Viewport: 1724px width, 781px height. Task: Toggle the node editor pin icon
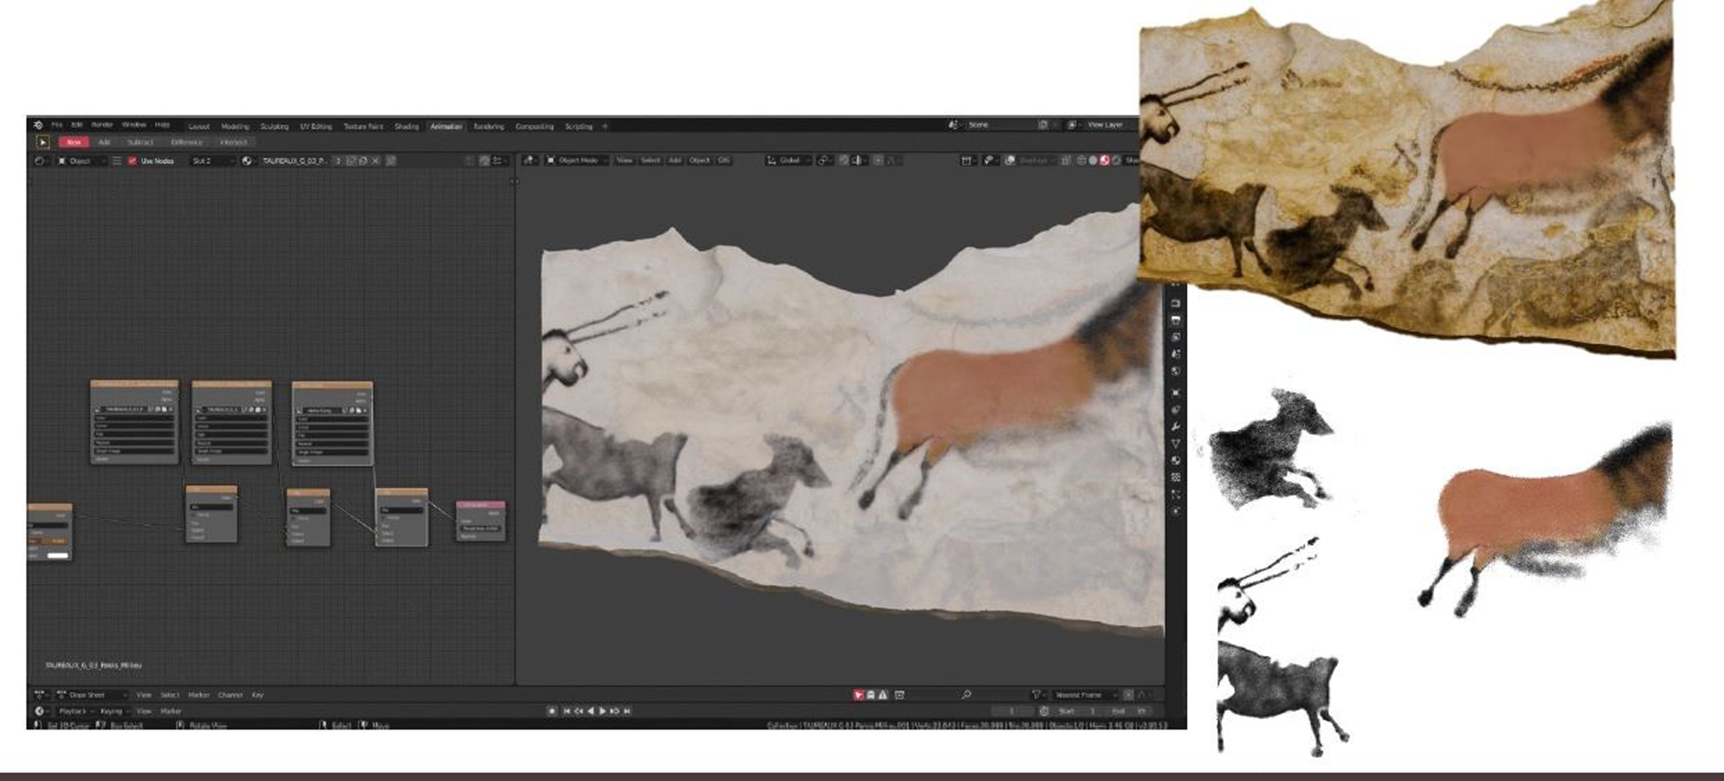click(391, 161)
